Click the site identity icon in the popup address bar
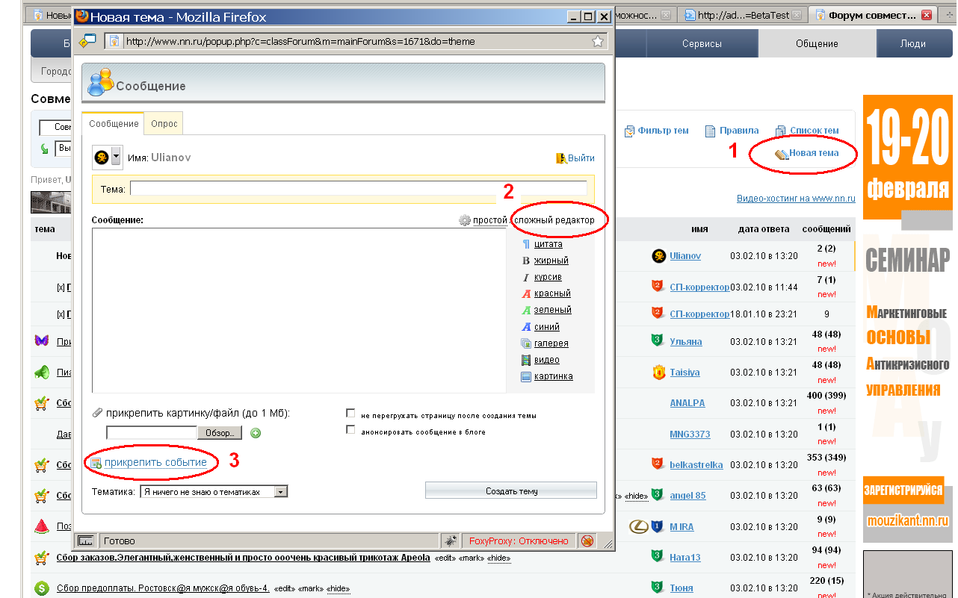This screenshot has height=598, width=958. 114,42
